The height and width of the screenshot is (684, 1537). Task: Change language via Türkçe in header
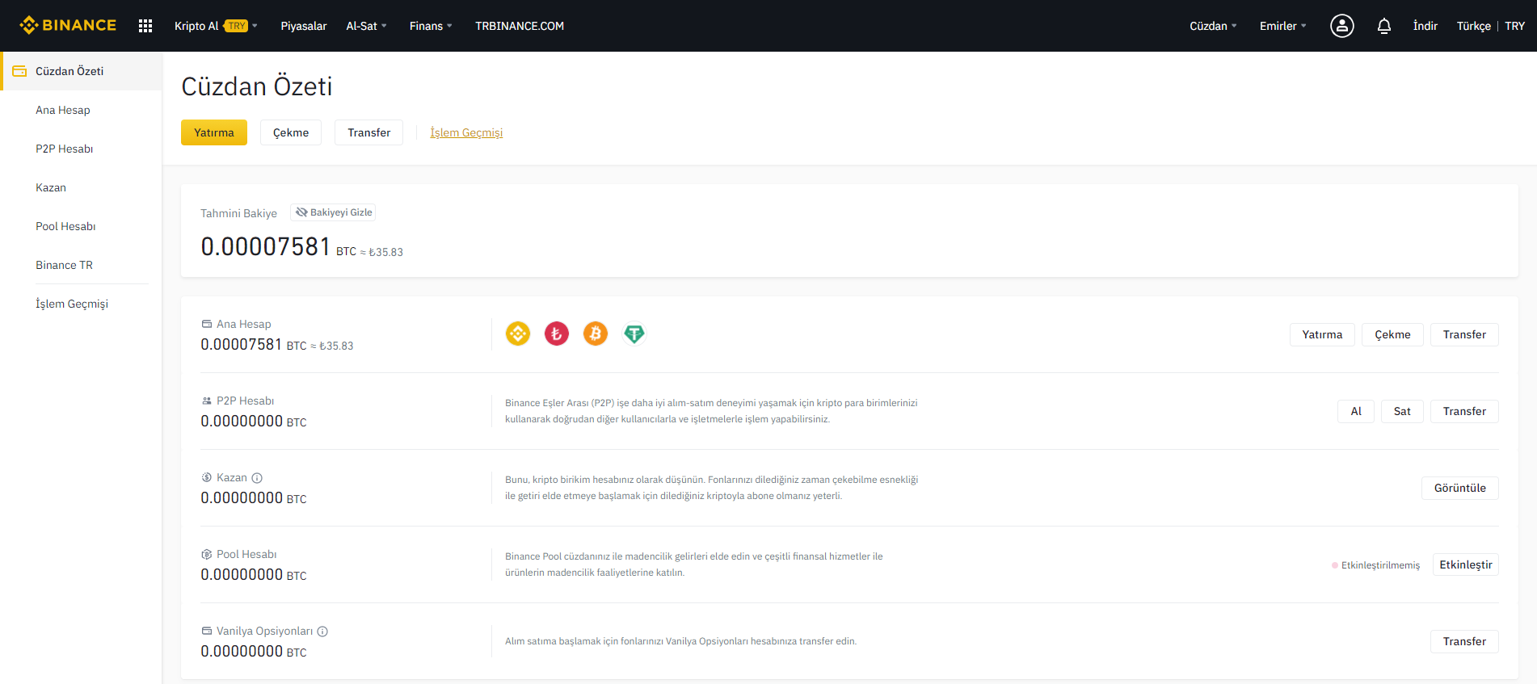(x=1474, y=26)
